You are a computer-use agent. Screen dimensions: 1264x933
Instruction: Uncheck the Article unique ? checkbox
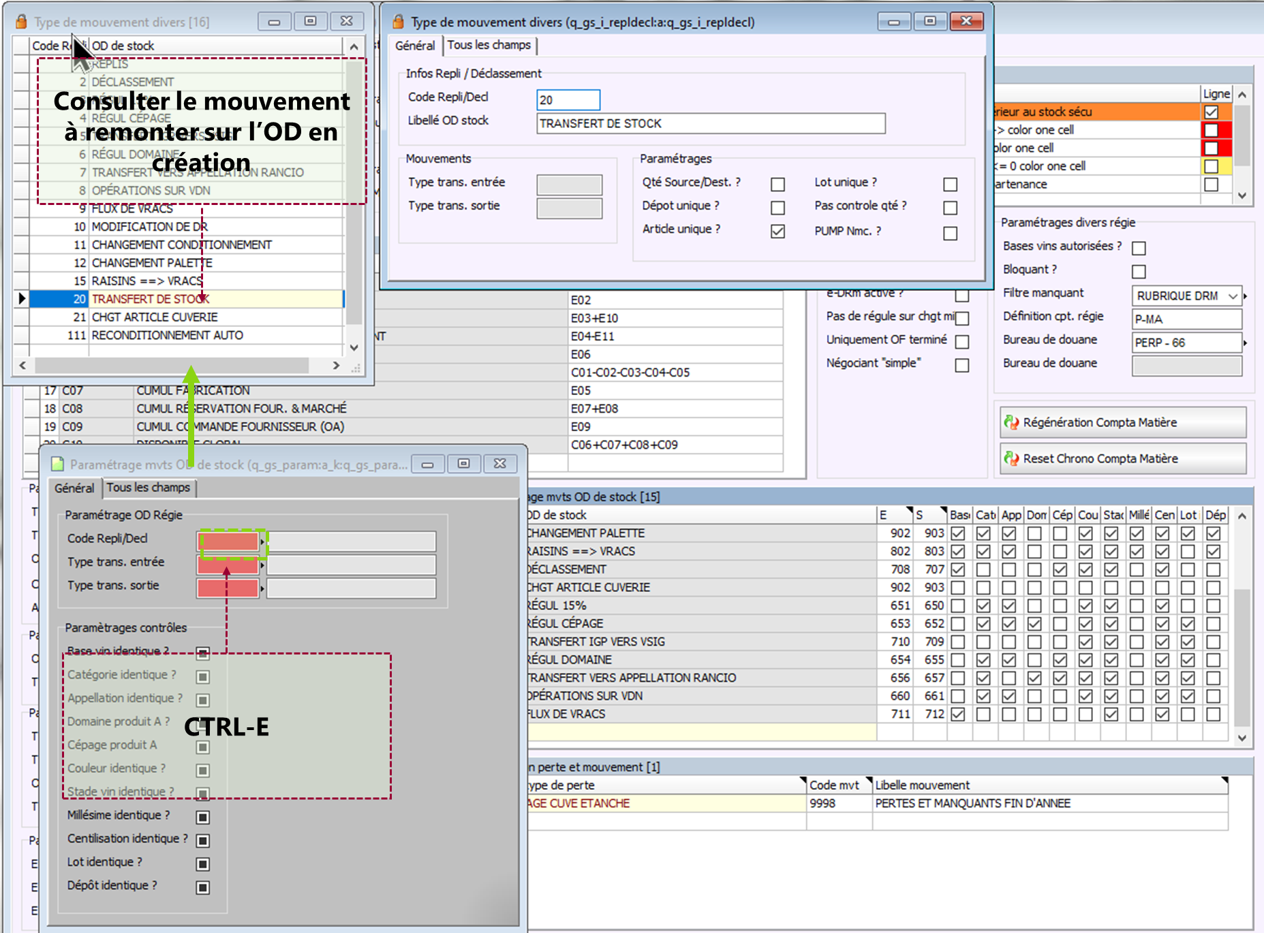tap(777, 232)
